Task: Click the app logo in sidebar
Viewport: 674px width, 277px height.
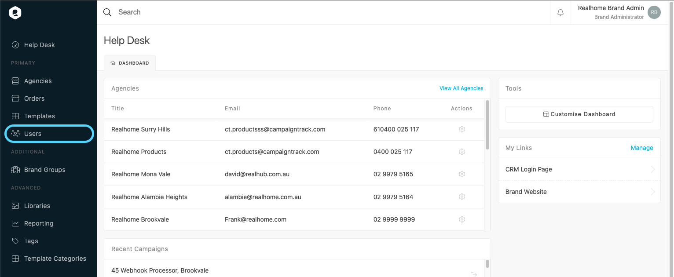Action: (15, 13)
